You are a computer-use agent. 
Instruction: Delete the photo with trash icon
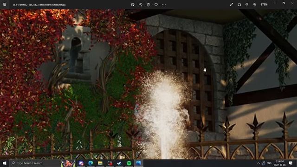pyautogui.click(x=148, y=5)
